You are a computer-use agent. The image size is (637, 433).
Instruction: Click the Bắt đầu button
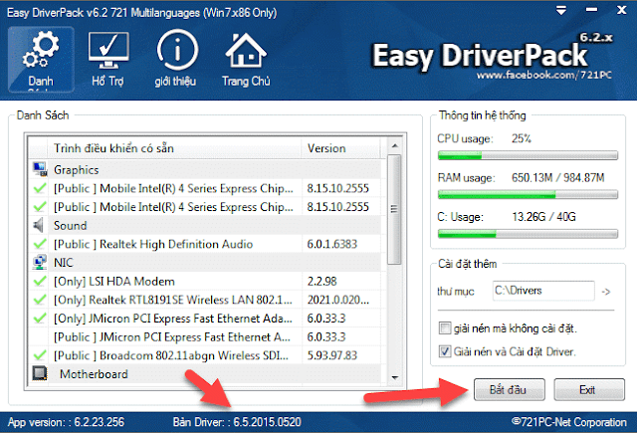coord(509,389)
